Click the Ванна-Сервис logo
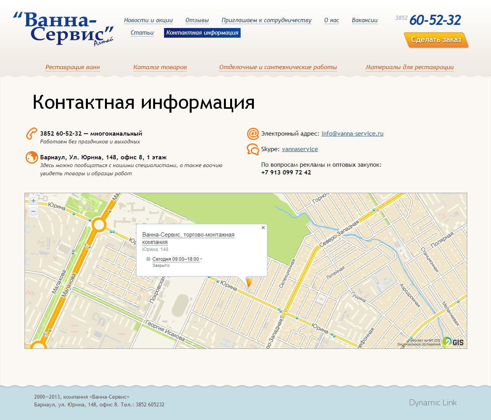Viewport: 491px width, 420px height. (x=64, y=29)
